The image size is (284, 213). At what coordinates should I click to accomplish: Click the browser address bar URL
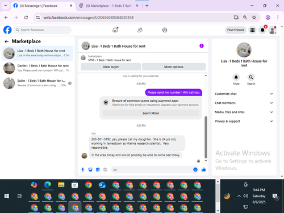click(x=89, y=18)
